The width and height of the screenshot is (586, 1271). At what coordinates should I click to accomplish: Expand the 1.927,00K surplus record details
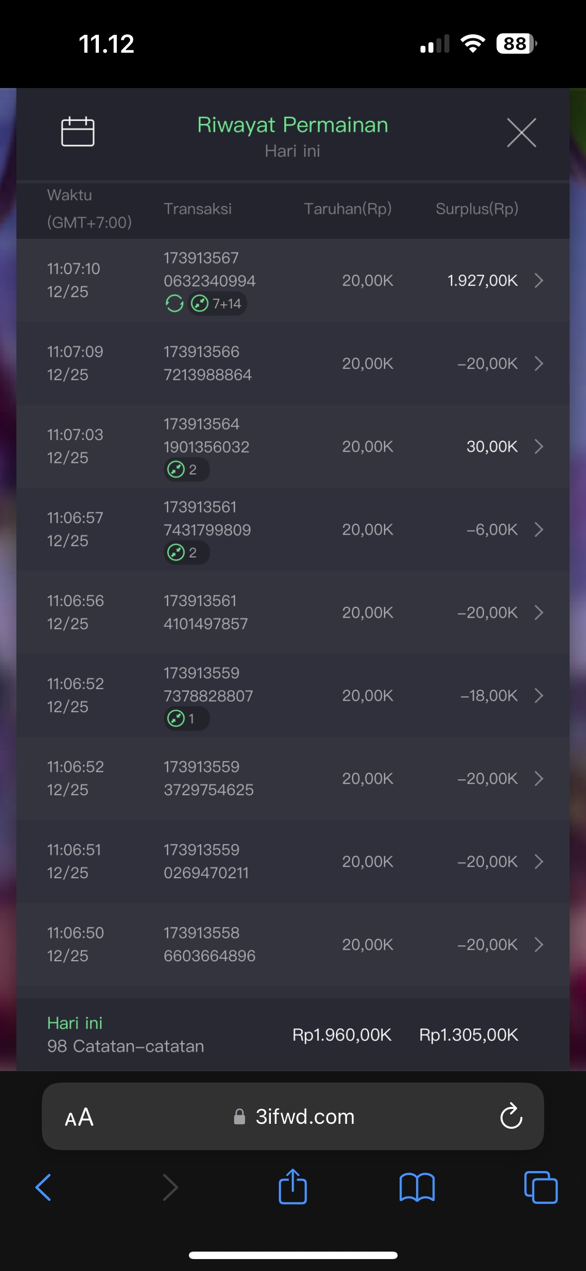pyautogui.click(x=539, y=280)
